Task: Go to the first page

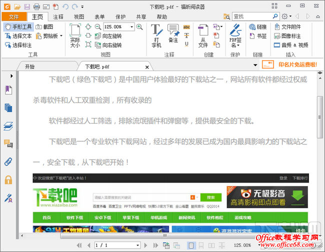Action: (x=79, y=245)
